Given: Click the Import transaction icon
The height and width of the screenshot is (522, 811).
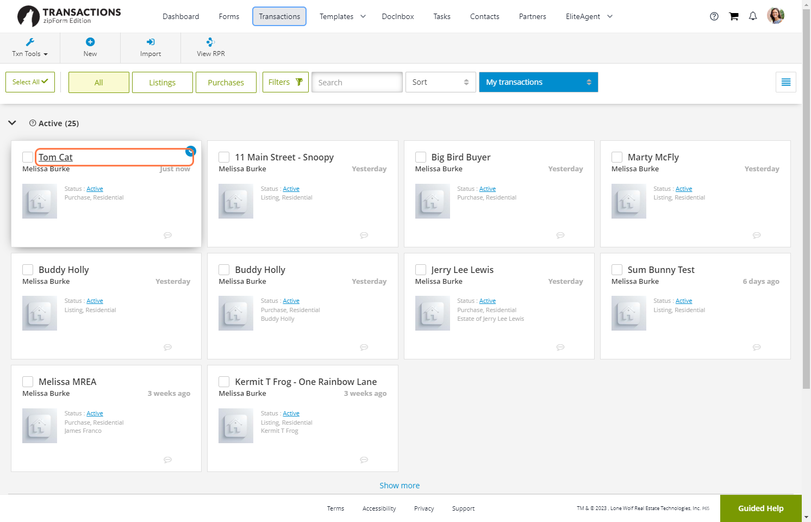Looking at the screenshot, I should click(151, 42).
